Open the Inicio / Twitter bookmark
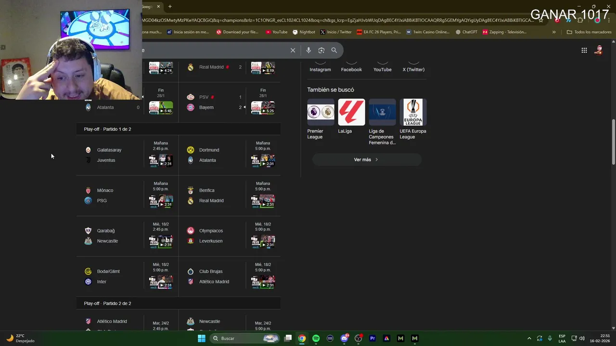616x346 pixels. 335,32
